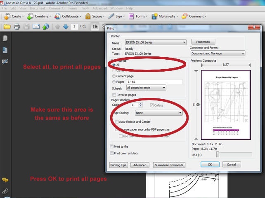Click the Email envelope icon
This screenshot has height=198, width=265.
pos(36,26)
